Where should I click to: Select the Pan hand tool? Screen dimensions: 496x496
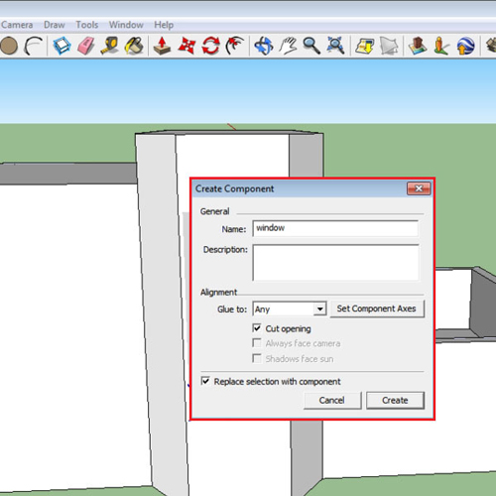pyautogui.click(x=288, y=46)
